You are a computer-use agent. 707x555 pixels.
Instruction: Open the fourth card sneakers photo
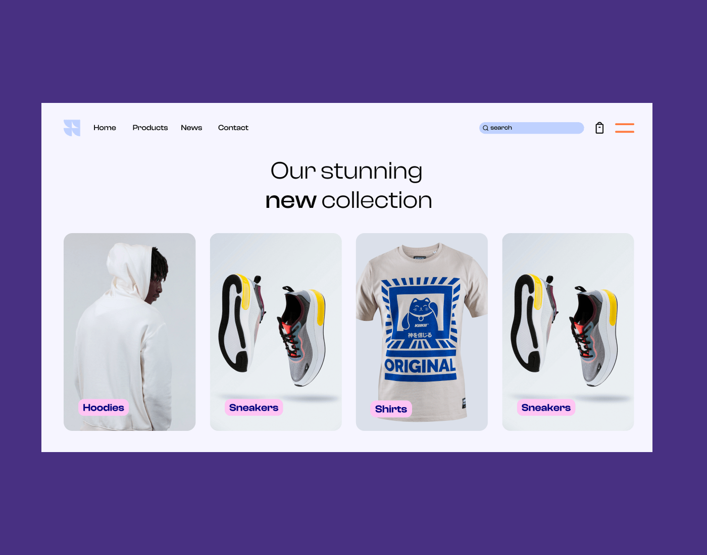(x=568, y=332)
